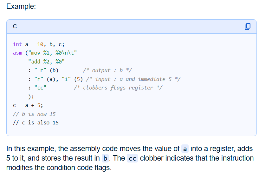
Task: Click the "// b is now 15" comment
Action: (x=34, y=114)
